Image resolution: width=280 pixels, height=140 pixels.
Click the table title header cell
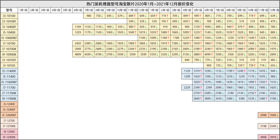(140, 4)
